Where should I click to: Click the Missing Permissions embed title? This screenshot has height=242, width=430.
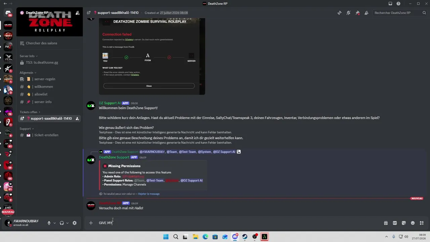(x=124, y=166)
